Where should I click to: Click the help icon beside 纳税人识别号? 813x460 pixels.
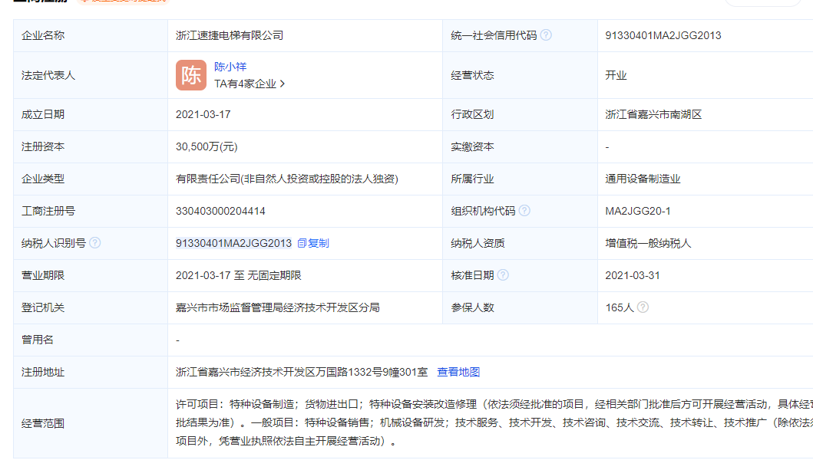95,242
